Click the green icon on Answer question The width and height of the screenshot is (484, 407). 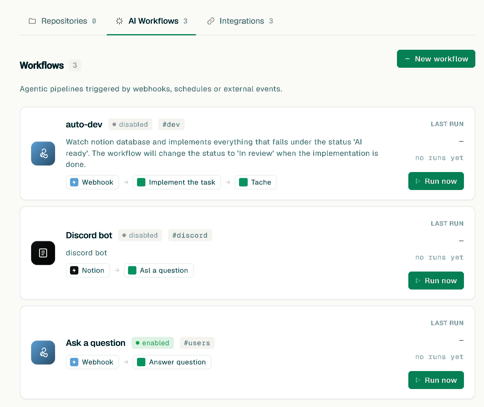tap(141, 362)
